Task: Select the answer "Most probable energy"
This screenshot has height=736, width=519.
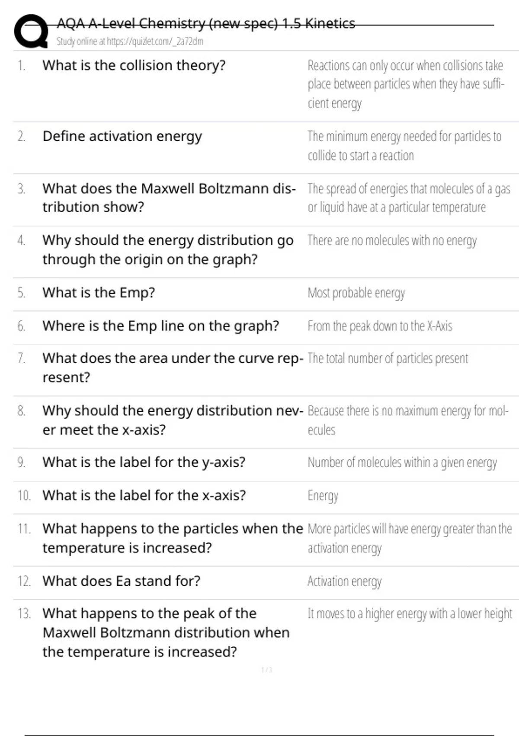Action: (x=356, y=293)
